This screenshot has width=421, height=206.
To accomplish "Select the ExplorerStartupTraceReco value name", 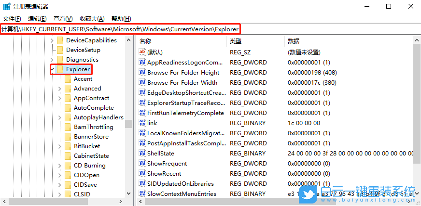I will coord(186,103).
